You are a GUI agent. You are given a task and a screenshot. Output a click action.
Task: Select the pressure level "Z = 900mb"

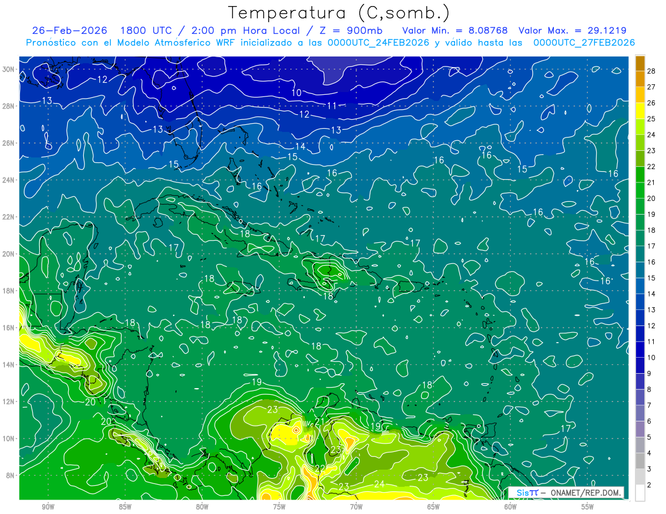(350, 30)
